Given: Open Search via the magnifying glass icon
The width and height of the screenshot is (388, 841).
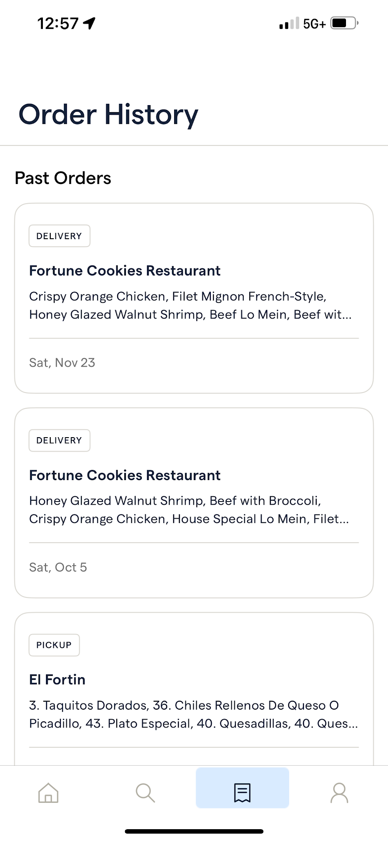Looking at the screenshot, I should (145, 792).
